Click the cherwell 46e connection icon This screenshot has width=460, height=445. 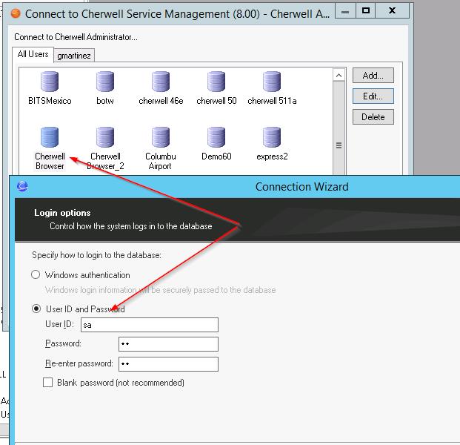click(161, 82)
